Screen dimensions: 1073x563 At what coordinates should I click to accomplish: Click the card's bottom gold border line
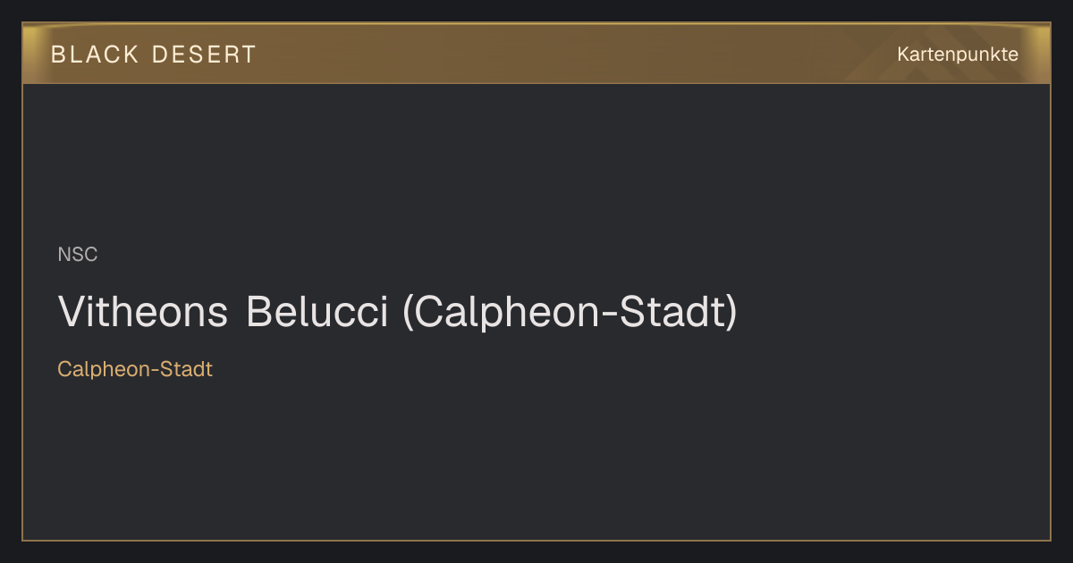pyautogui.click(x=536, y=540)
